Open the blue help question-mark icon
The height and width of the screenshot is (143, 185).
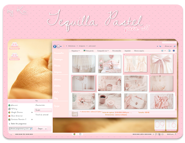(174, 51)
